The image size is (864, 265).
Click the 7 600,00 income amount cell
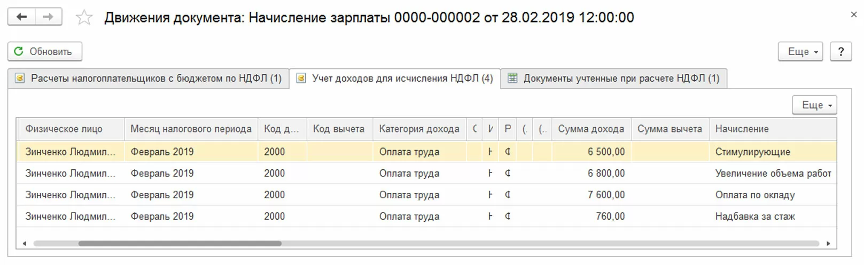tap(606, 195)
